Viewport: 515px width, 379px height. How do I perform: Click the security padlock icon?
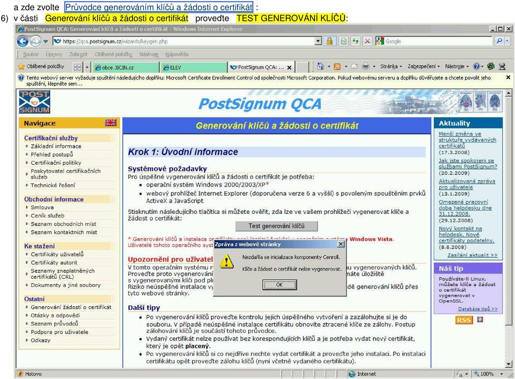tap(329, 41)
